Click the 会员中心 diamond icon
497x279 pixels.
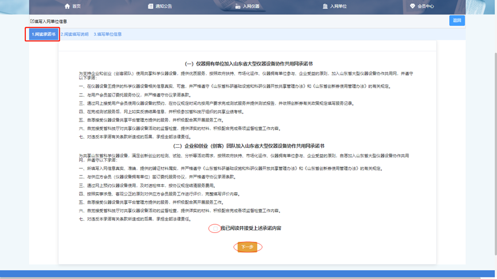point(412,6)
